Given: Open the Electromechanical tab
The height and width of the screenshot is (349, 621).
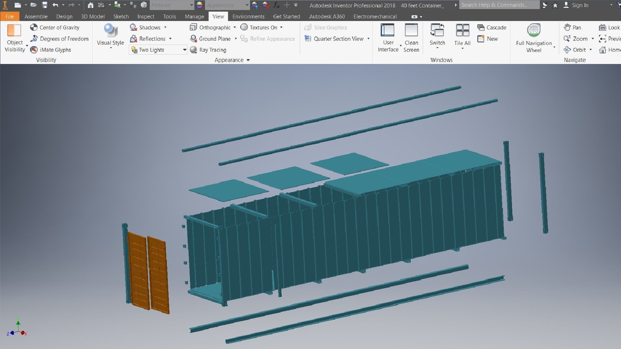Looking at the screenshot, I should pyautogui.click(x=375, y=16).
